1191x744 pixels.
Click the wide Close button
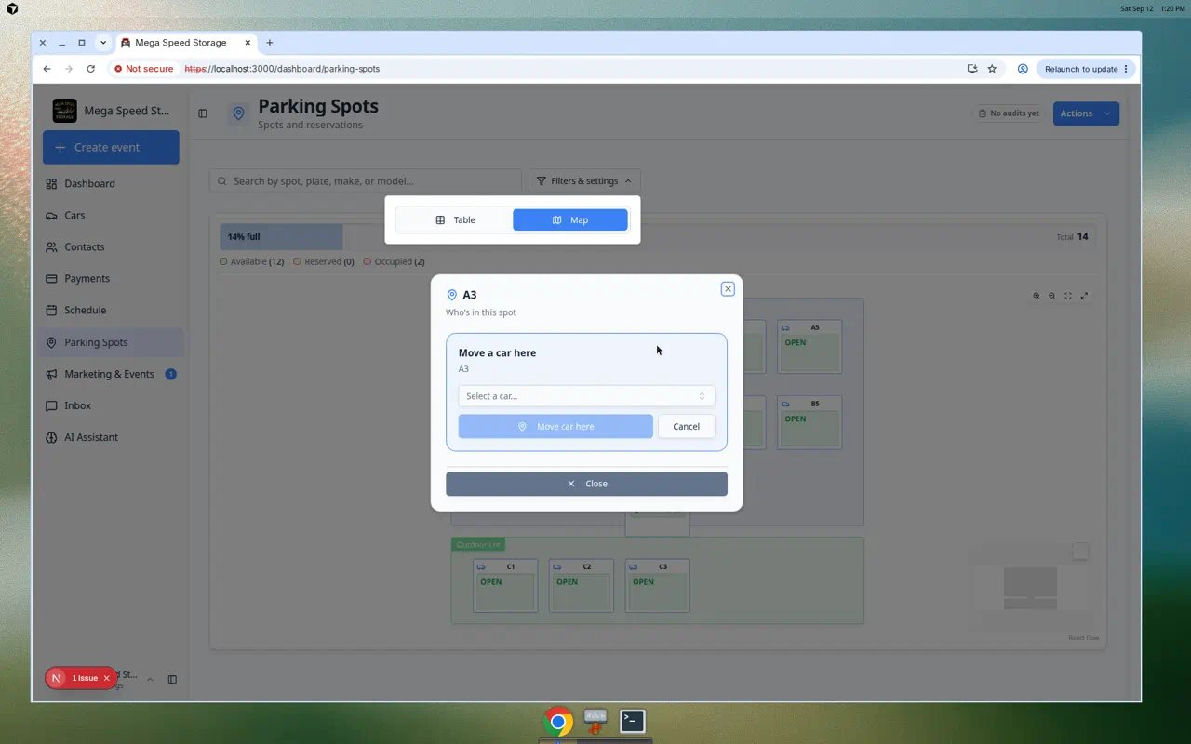click(586, 484)
